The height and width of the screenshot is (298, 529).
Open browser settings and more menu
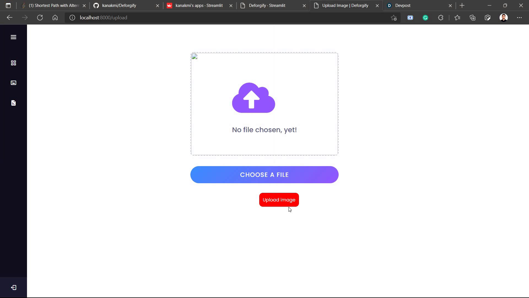pyautogui.click(x=519, y=18)
